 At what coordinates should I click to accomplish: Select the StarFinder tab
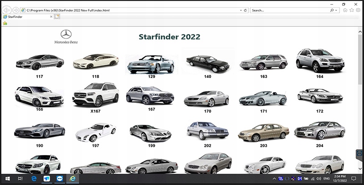[x=28, y=17]
